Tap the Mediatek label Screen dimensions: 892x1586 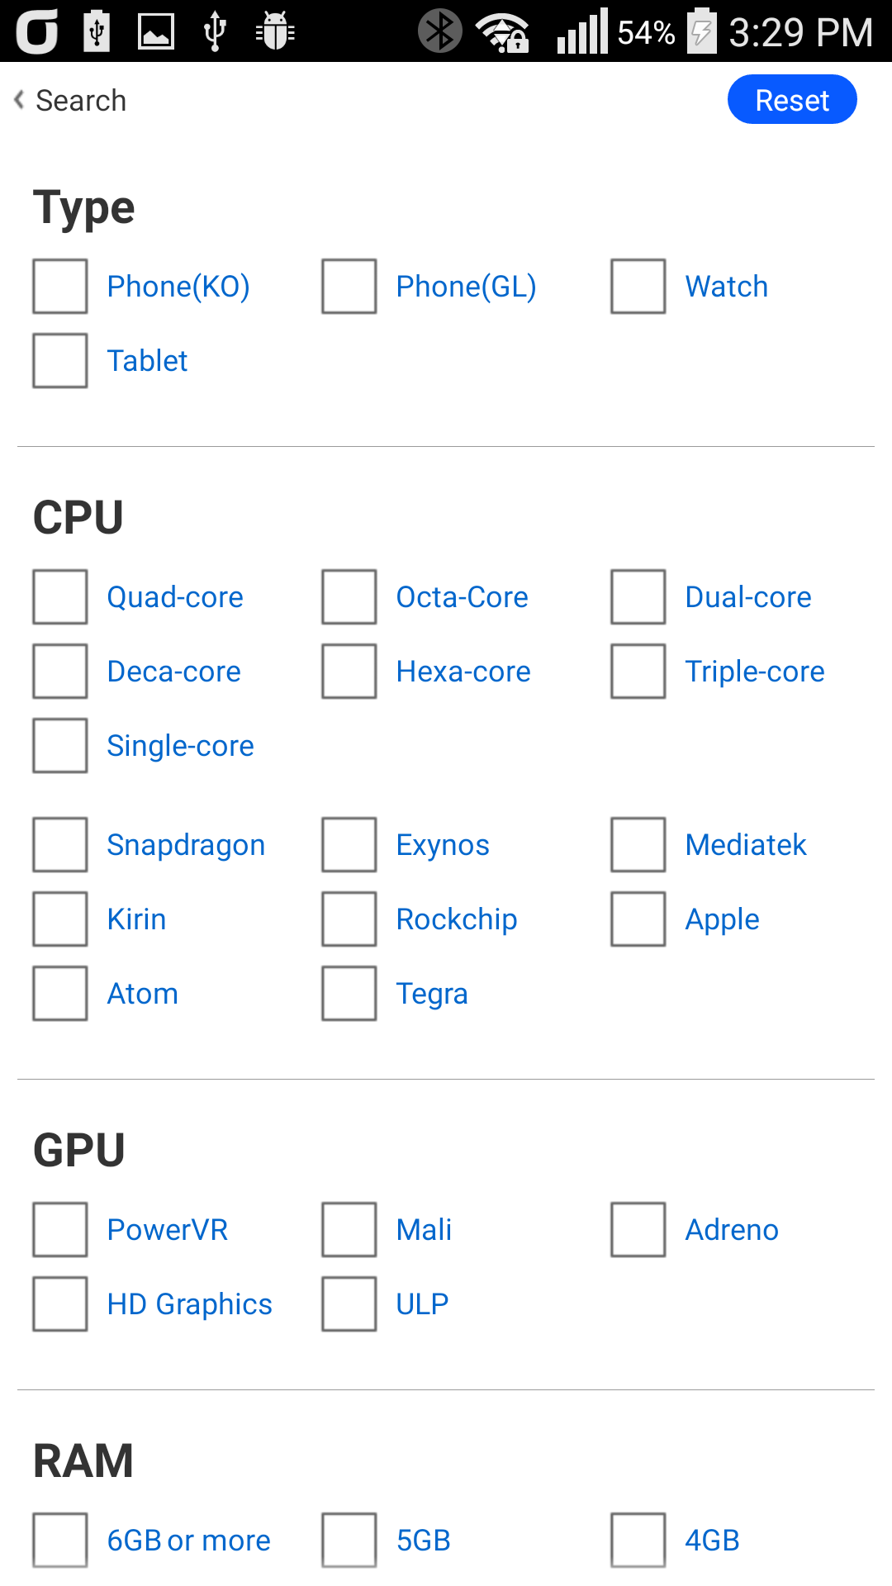pyautogui.click(x=746, y=845)
